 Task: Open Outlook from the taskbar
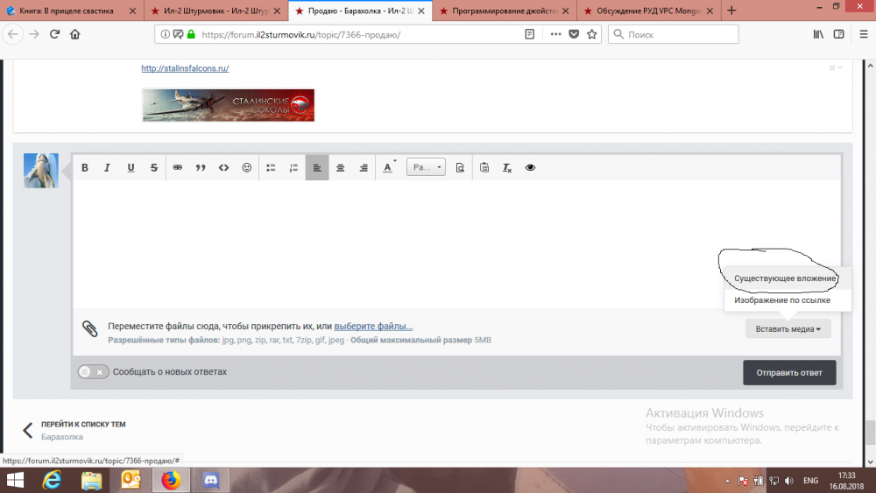coord(131,480)
